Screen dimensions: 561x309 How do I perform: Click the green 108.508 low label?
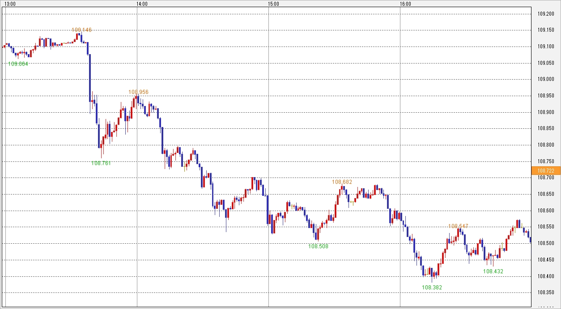tap(318, 246)
